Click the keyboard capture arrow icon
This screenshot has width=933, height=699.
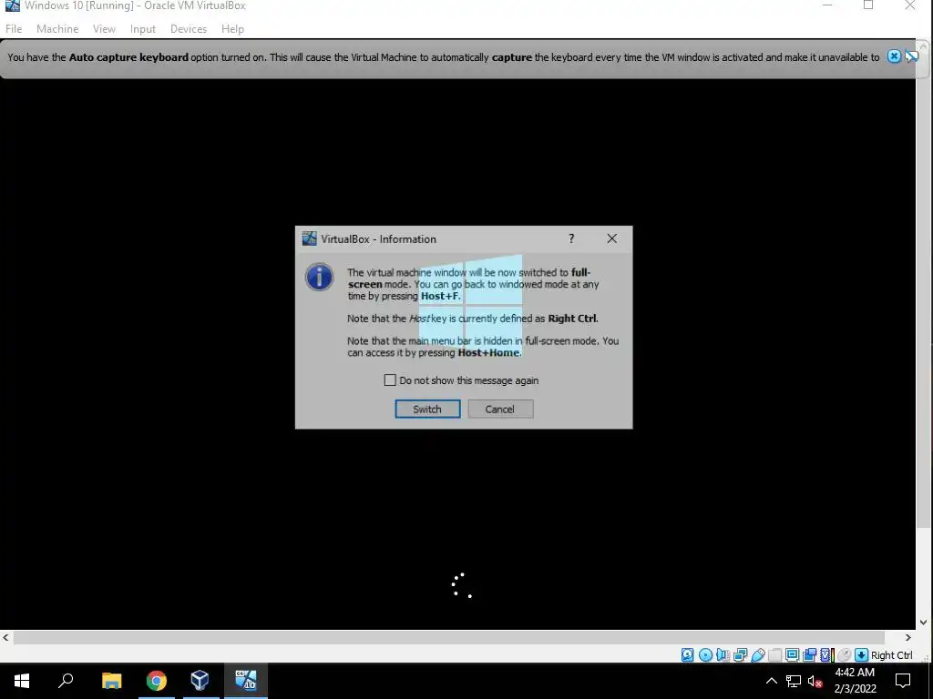click(x=861, y=655)
